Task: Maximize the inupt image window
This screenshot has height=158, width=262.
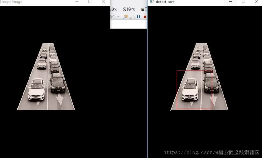Action: [x=90, y=2]
